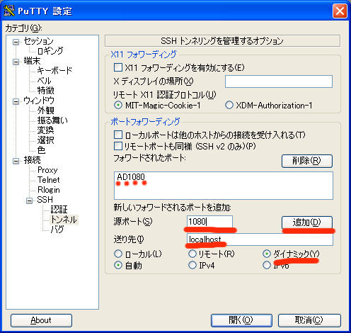Click the X ディスプレイの場所 input field
The height and width of the screenshot is (333, 351).
(x=279, y=81)
